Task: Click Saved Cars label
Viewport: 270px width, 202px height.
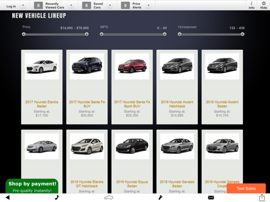Action: pyautogui.click(x=98, y=6)
